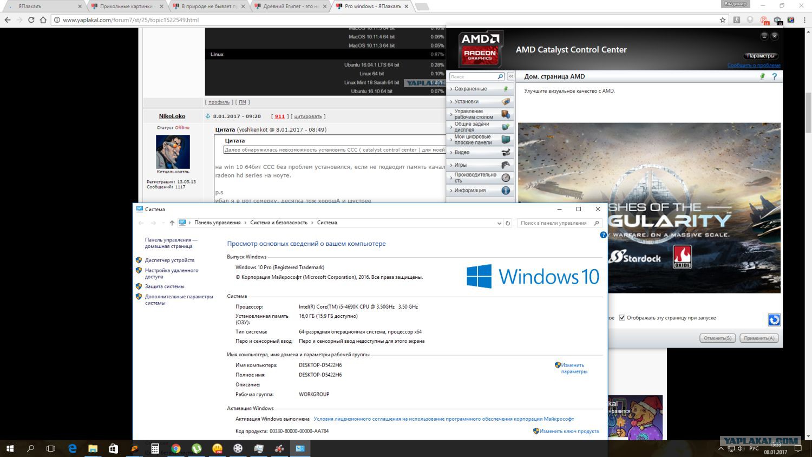Collapse the AMD Catalyst sidebar panel
Screen dimensions: 812x457
510,76
